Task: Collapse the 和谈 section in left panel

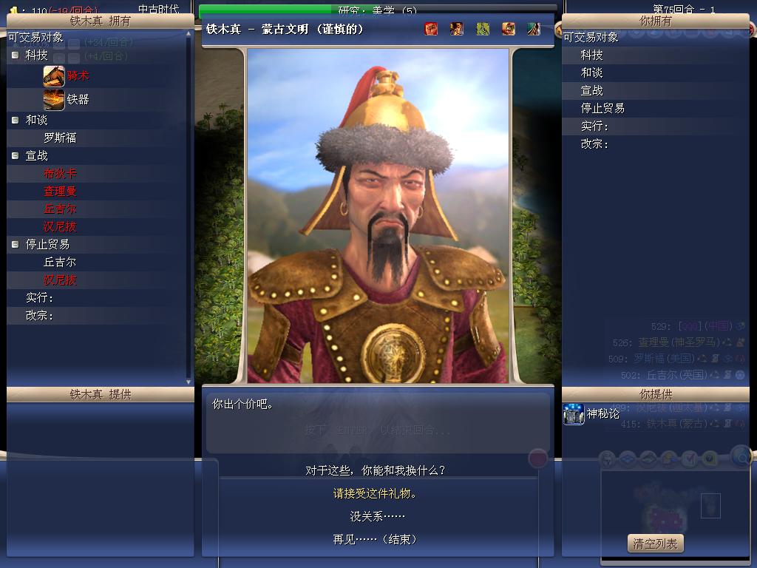Action: tap(16, 120)
